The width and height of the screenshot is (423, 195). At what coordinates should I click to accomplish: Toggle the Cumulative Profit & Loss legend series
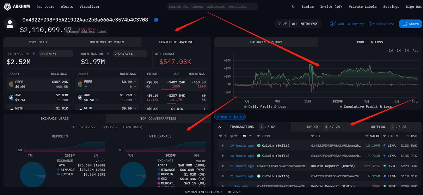pos(366,106)
